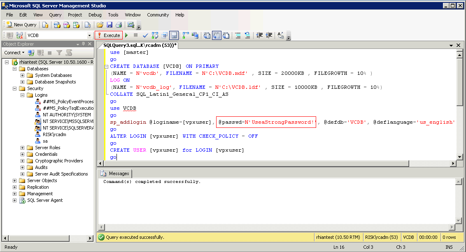Click the Print icon
Image resolution: width=466 pixels, height=252 pixels.
(119, 25)
